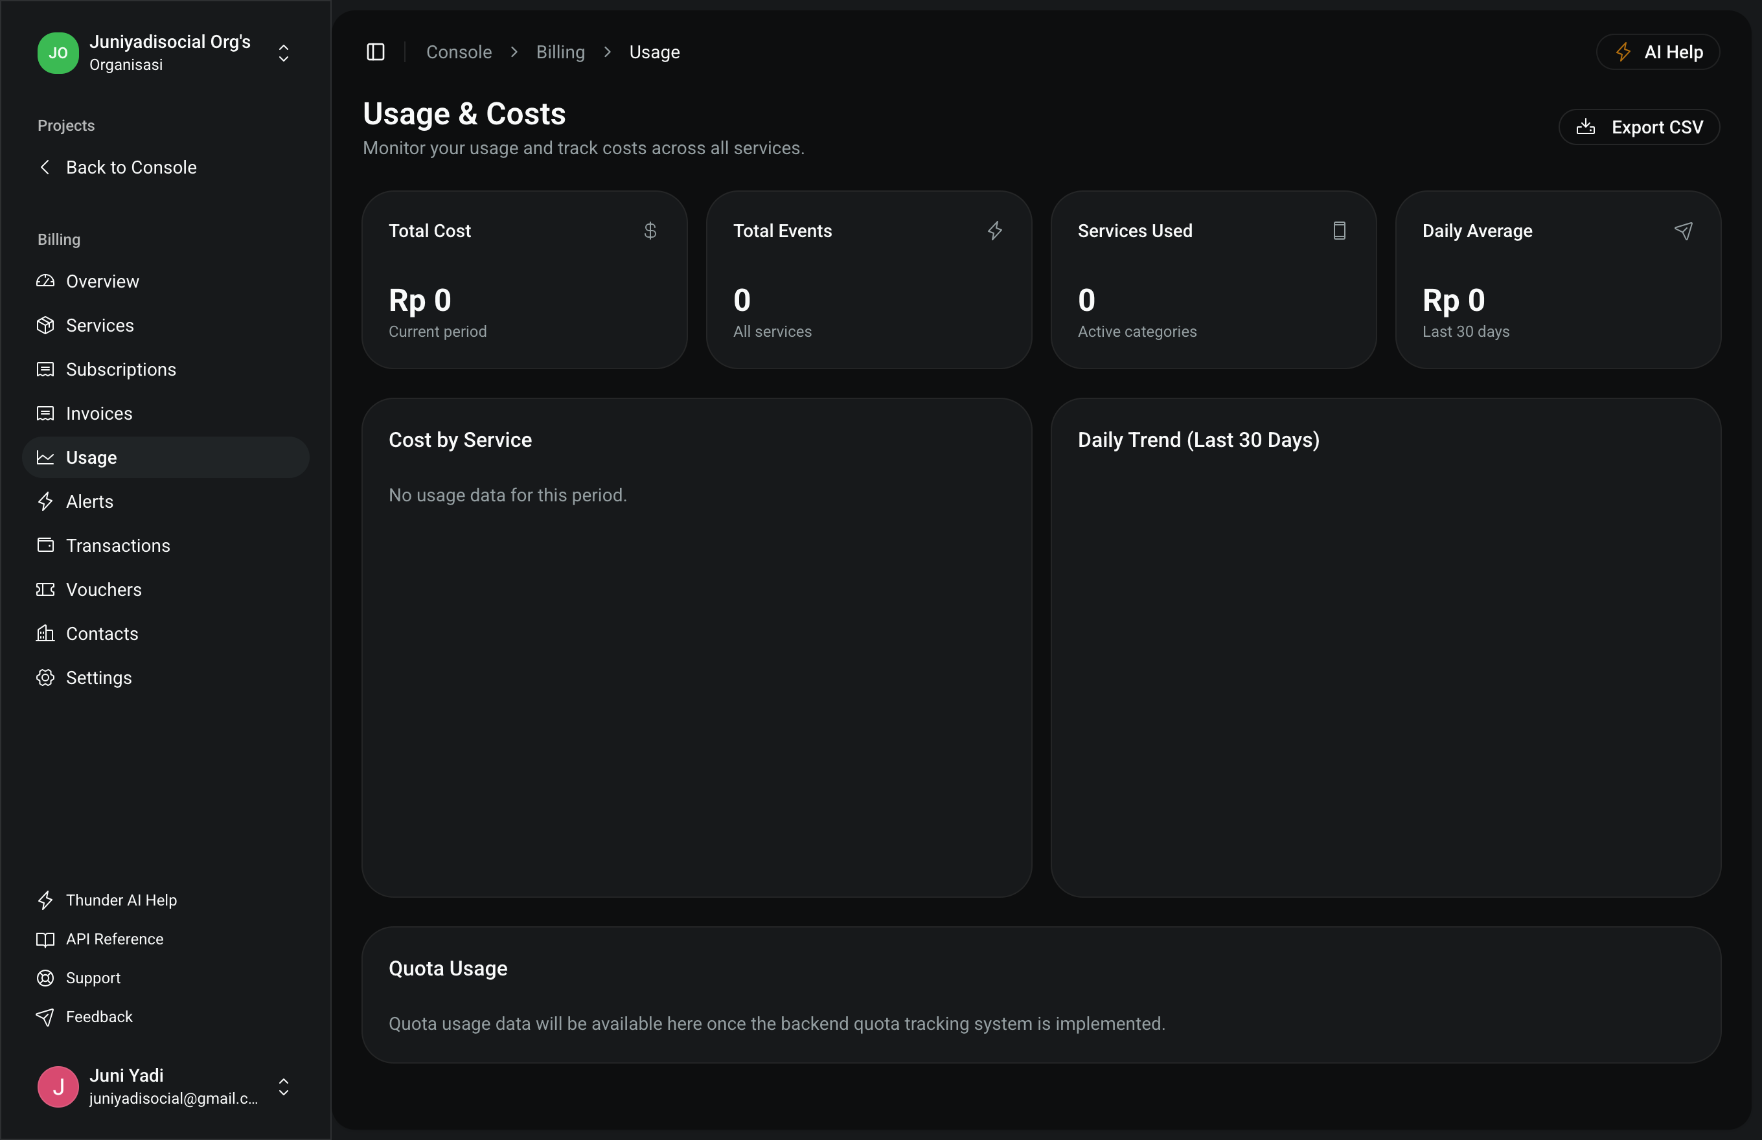1762x1140 pixels.
Task: Open the Support link
Action: [166, 978]
